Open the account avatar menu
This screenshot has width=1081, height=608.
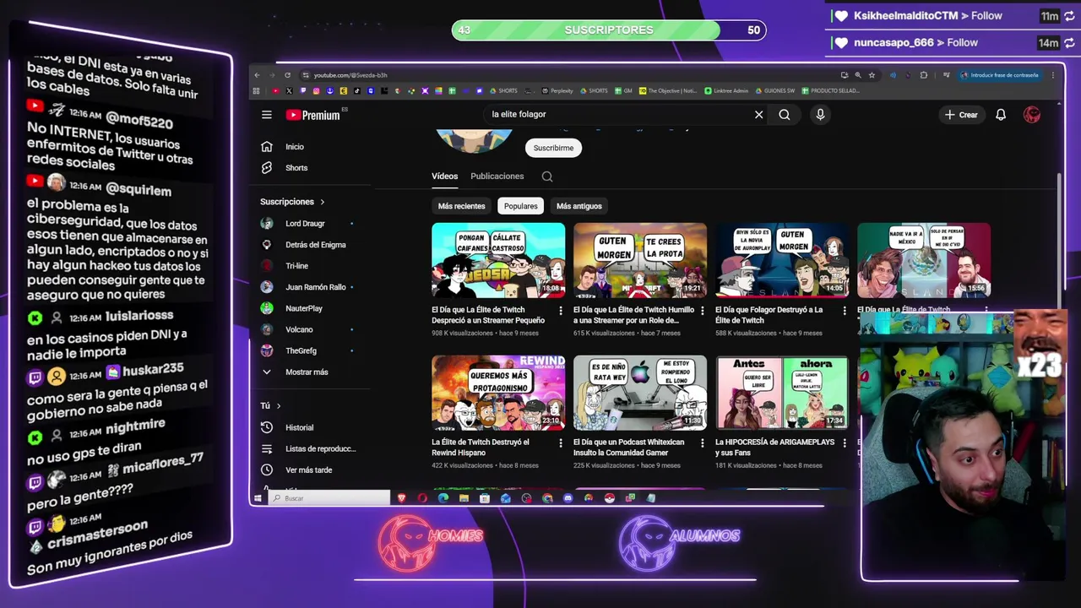point(1032,115)
